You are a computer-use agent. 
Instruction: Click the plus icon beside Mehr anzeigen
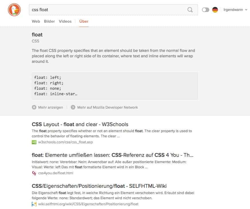(34, 108)
